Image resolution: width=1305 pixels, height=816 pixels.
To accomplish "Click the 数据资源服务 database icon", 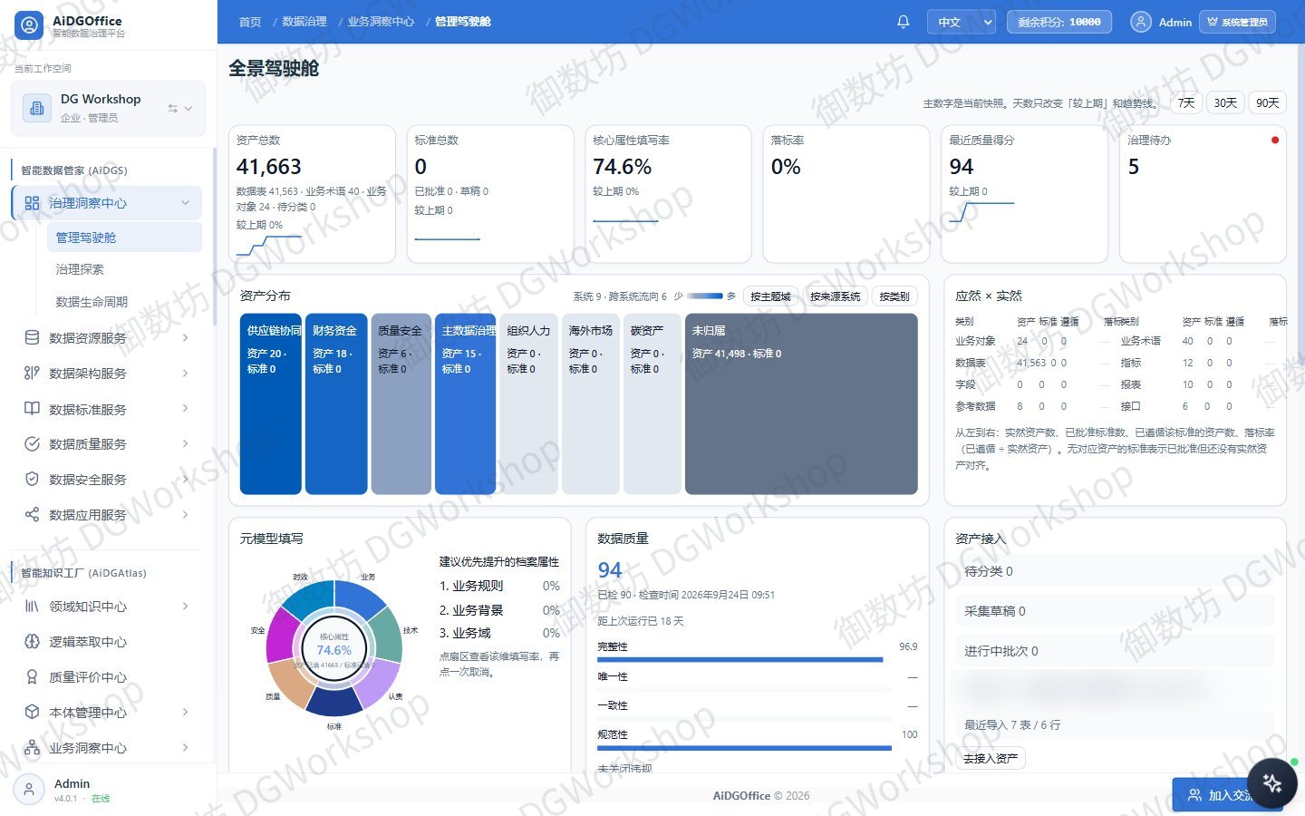I will [32, 337].
